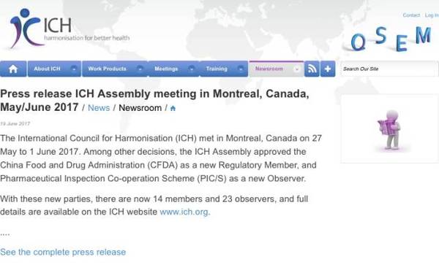Screen dimensions: 439x273
Task: Click the Search Our Site field
Action: pyautogui.click(x=389, y=69)
